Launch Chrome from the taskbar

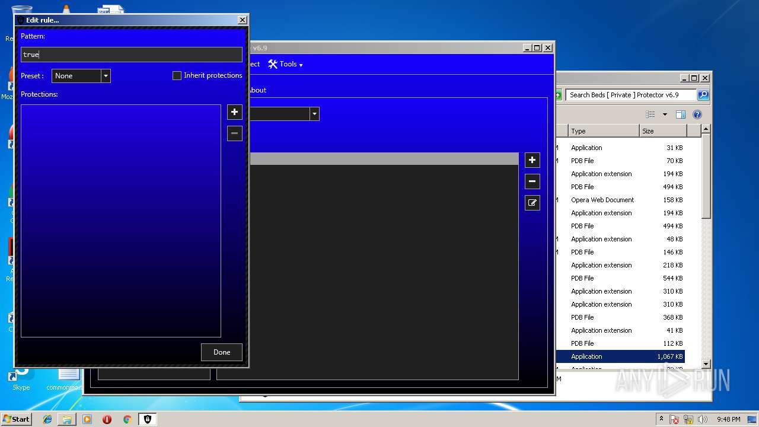point(127,419)
